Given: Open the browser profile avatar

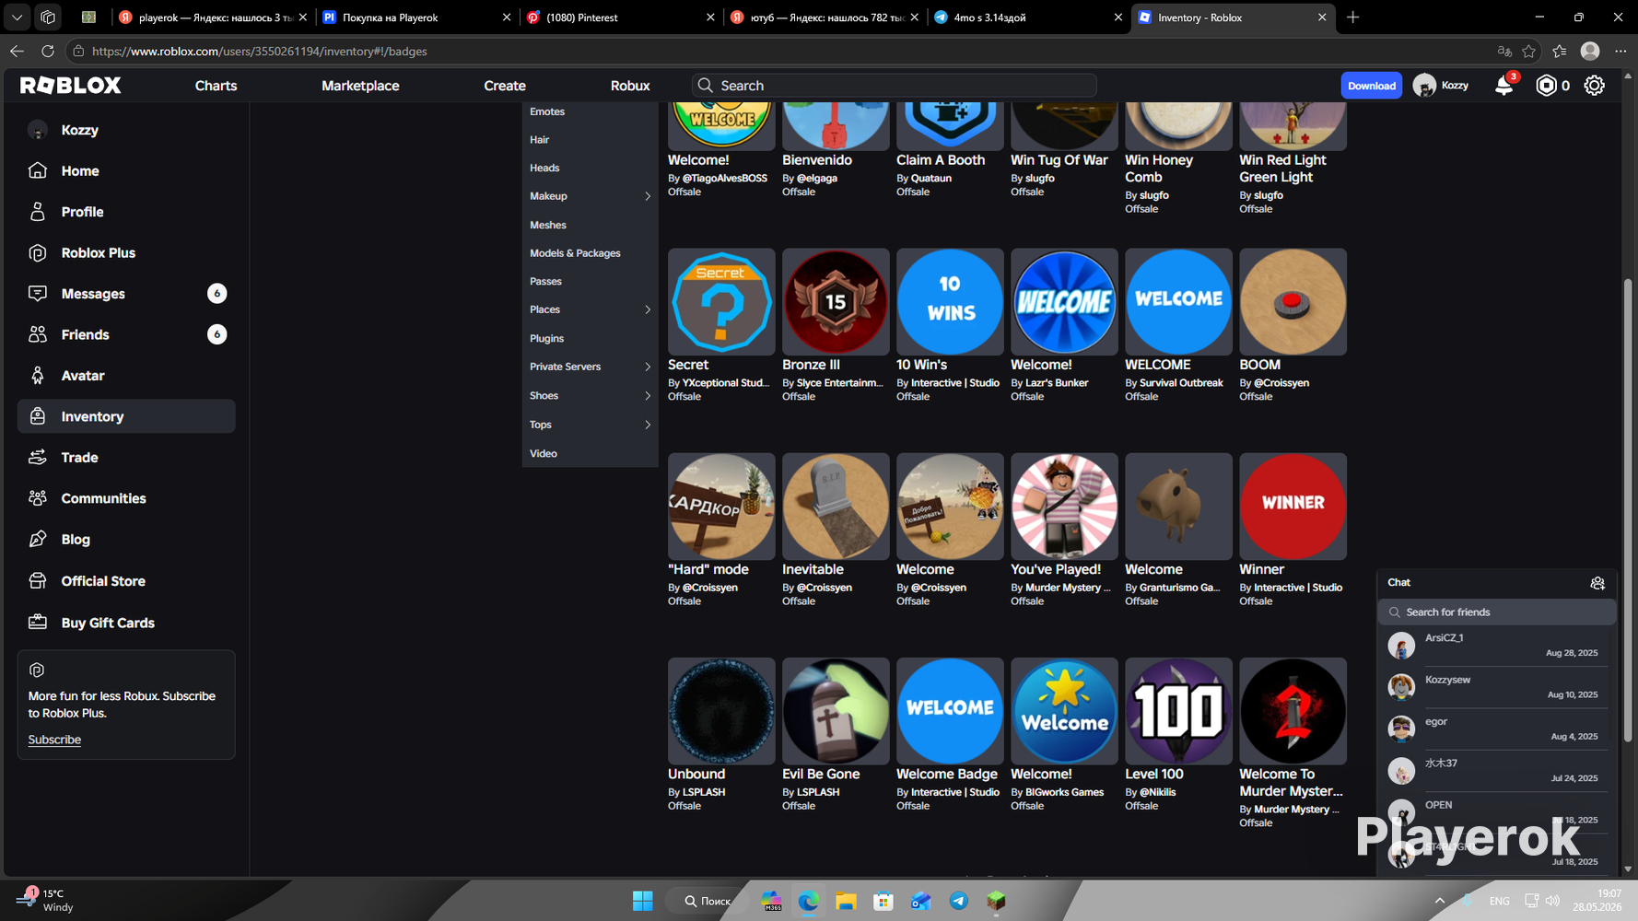Looking at the screenshot, I should click(x=1590, y=52).
